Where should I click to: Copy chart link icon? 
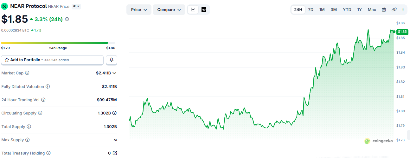[x=394, y=9]
